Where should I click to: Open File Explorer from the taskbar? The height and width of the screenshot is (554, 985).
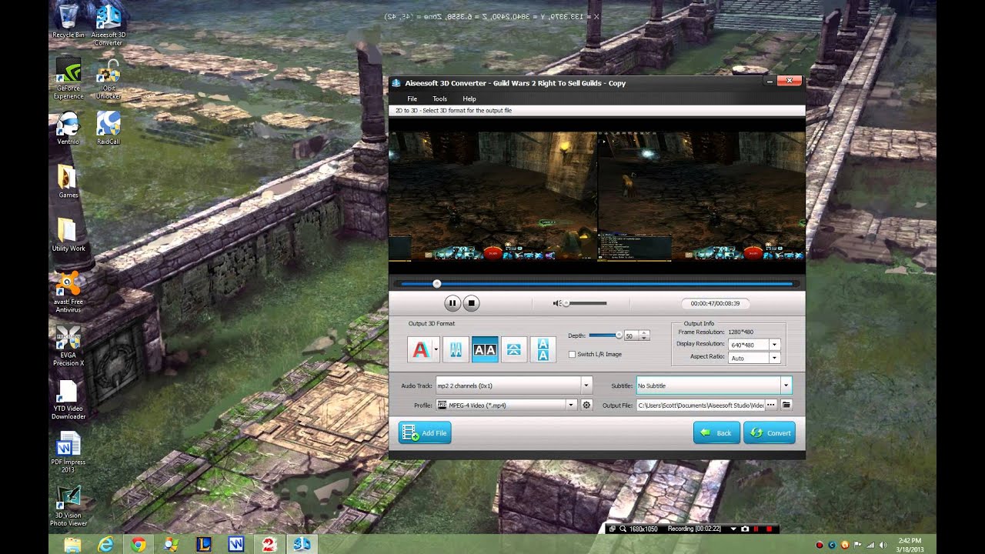coord(72,545)
